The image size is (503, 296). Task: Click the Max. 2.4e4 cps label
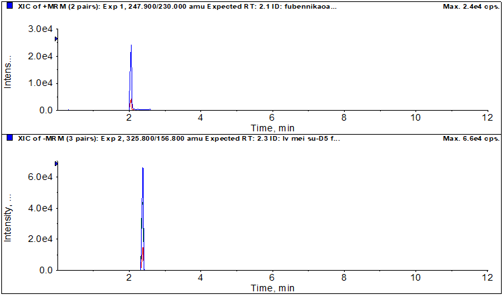470,6
